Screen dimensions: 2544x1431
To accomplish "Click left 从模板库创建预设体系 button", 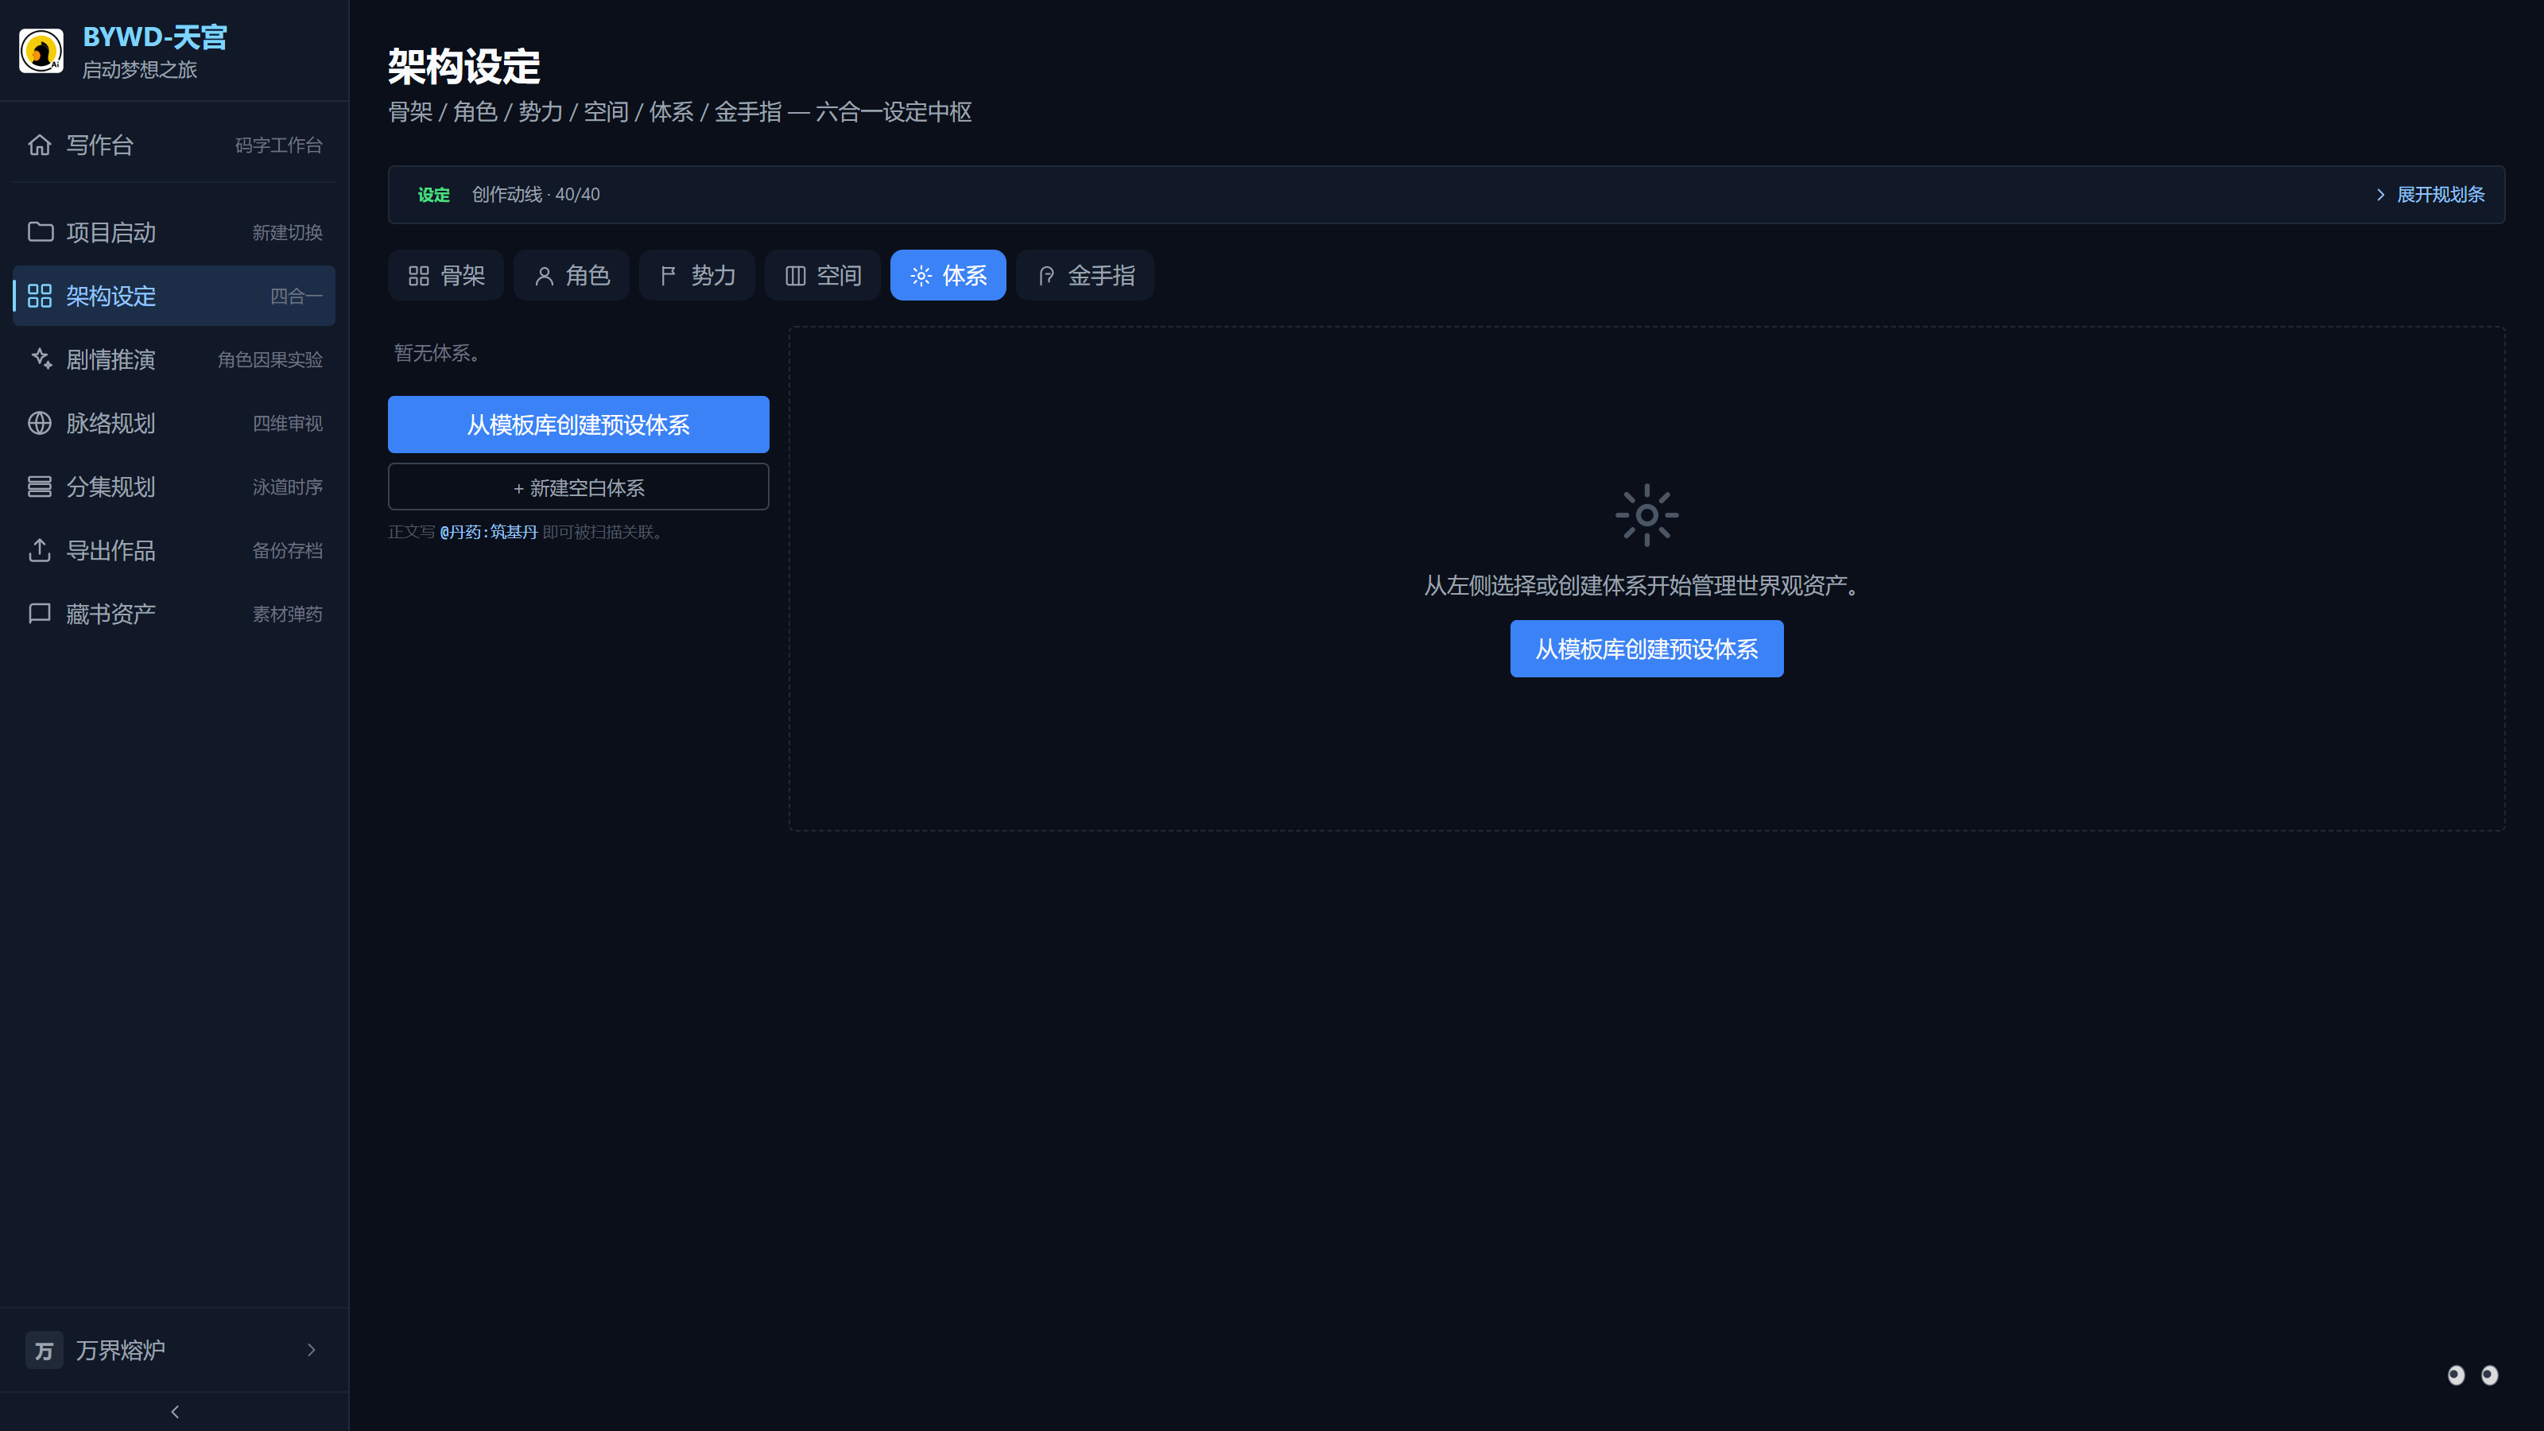I will tap(579, 425).
